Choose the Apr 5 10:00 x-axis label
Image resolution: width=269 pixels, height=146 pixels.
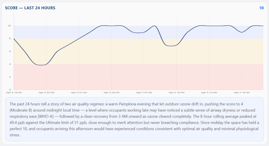point(176,93)
